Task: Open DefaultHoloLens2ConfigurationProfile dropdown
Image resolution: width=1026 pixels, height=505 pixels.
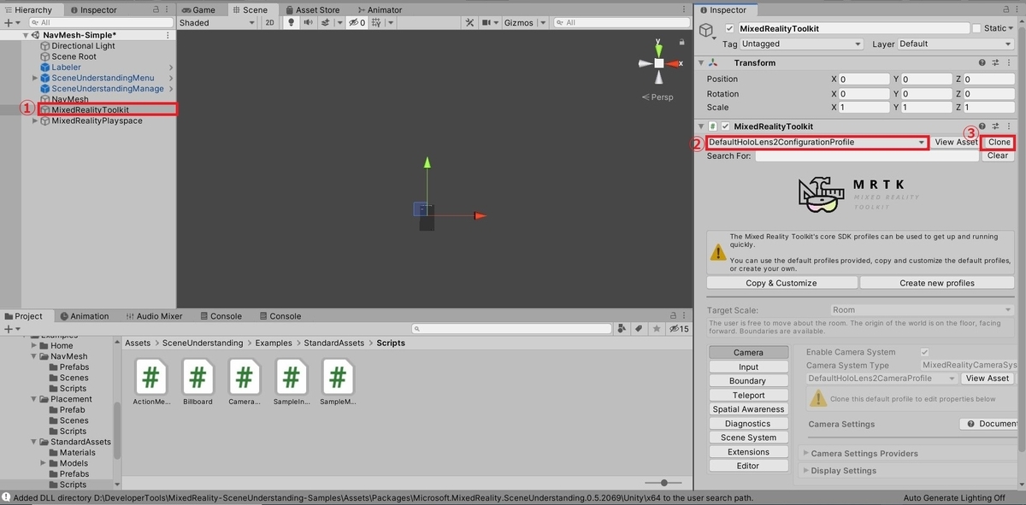Action: pos(817,142)
